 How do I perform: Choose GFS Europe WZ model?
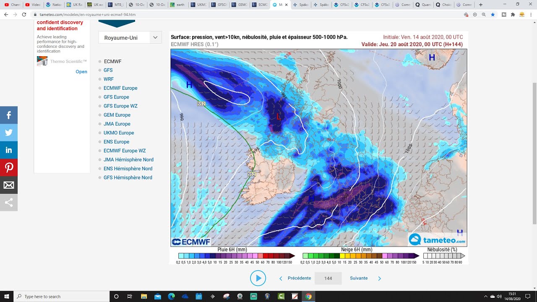tap(120, 106)
